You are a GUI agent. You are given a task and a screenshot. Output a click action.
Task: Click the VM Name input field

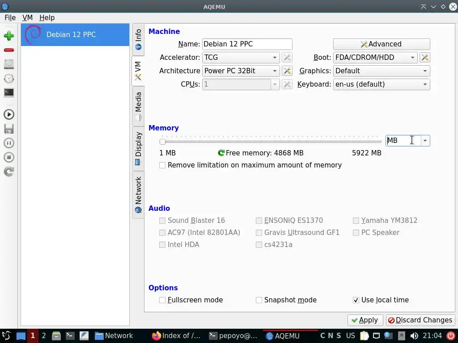click(x=247, y=44)
